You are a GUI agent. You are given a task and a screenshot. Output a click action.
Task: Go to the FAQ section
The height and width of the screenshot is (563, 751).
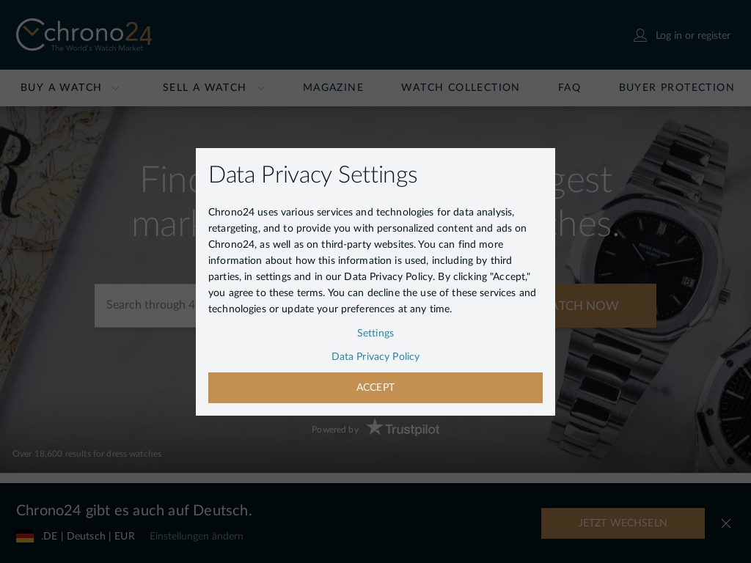(x=569, y=88)
